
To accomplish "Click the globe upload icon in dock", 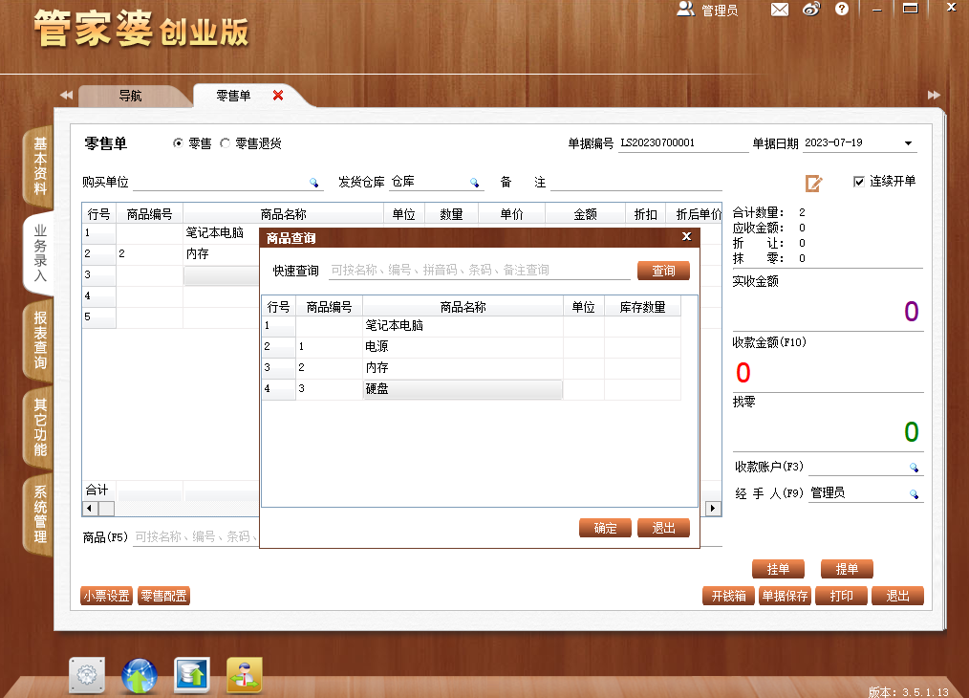I will [140, 675].
